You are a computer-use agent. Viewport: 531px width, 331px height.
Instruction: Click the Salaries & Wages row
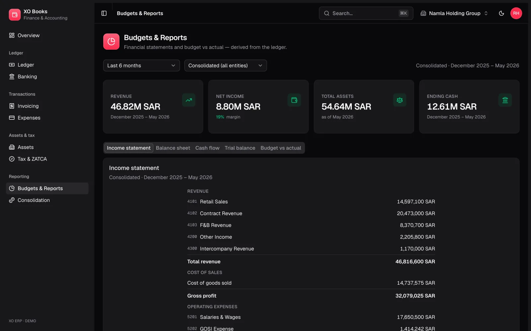pos(311,317)
